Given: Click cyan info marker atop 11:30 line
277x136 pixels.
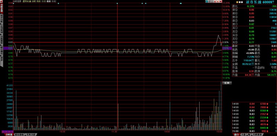Looking at the screenshot, I should click(117, 3).
